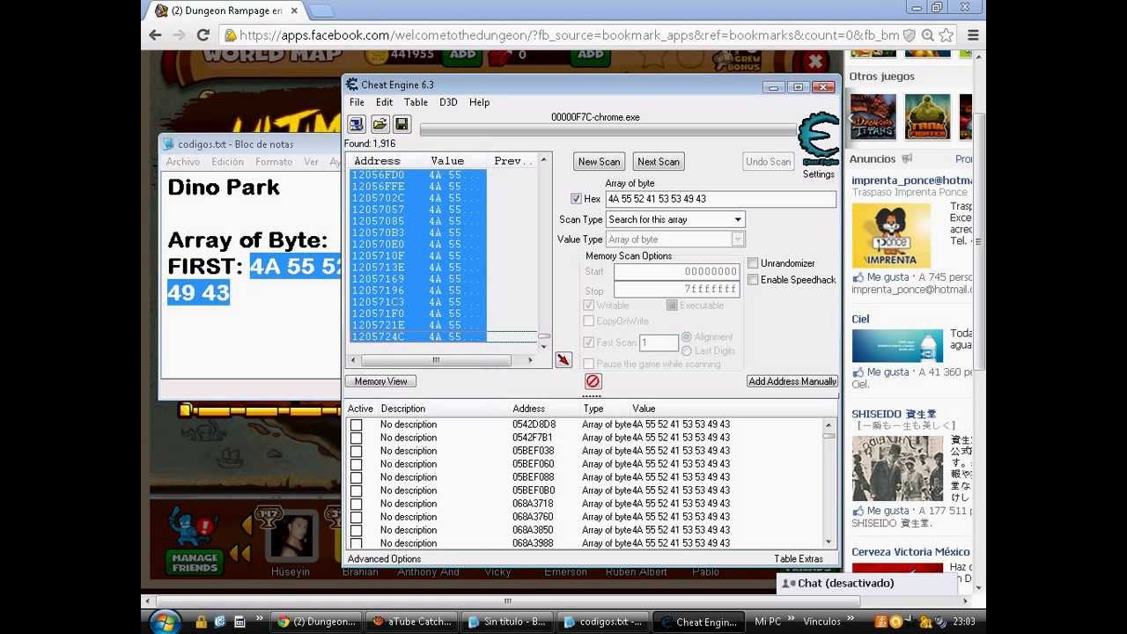Toggle the Writable checkbox
Image resolution: width=1127 pixels, height=634 pixels.
(588, 306)
